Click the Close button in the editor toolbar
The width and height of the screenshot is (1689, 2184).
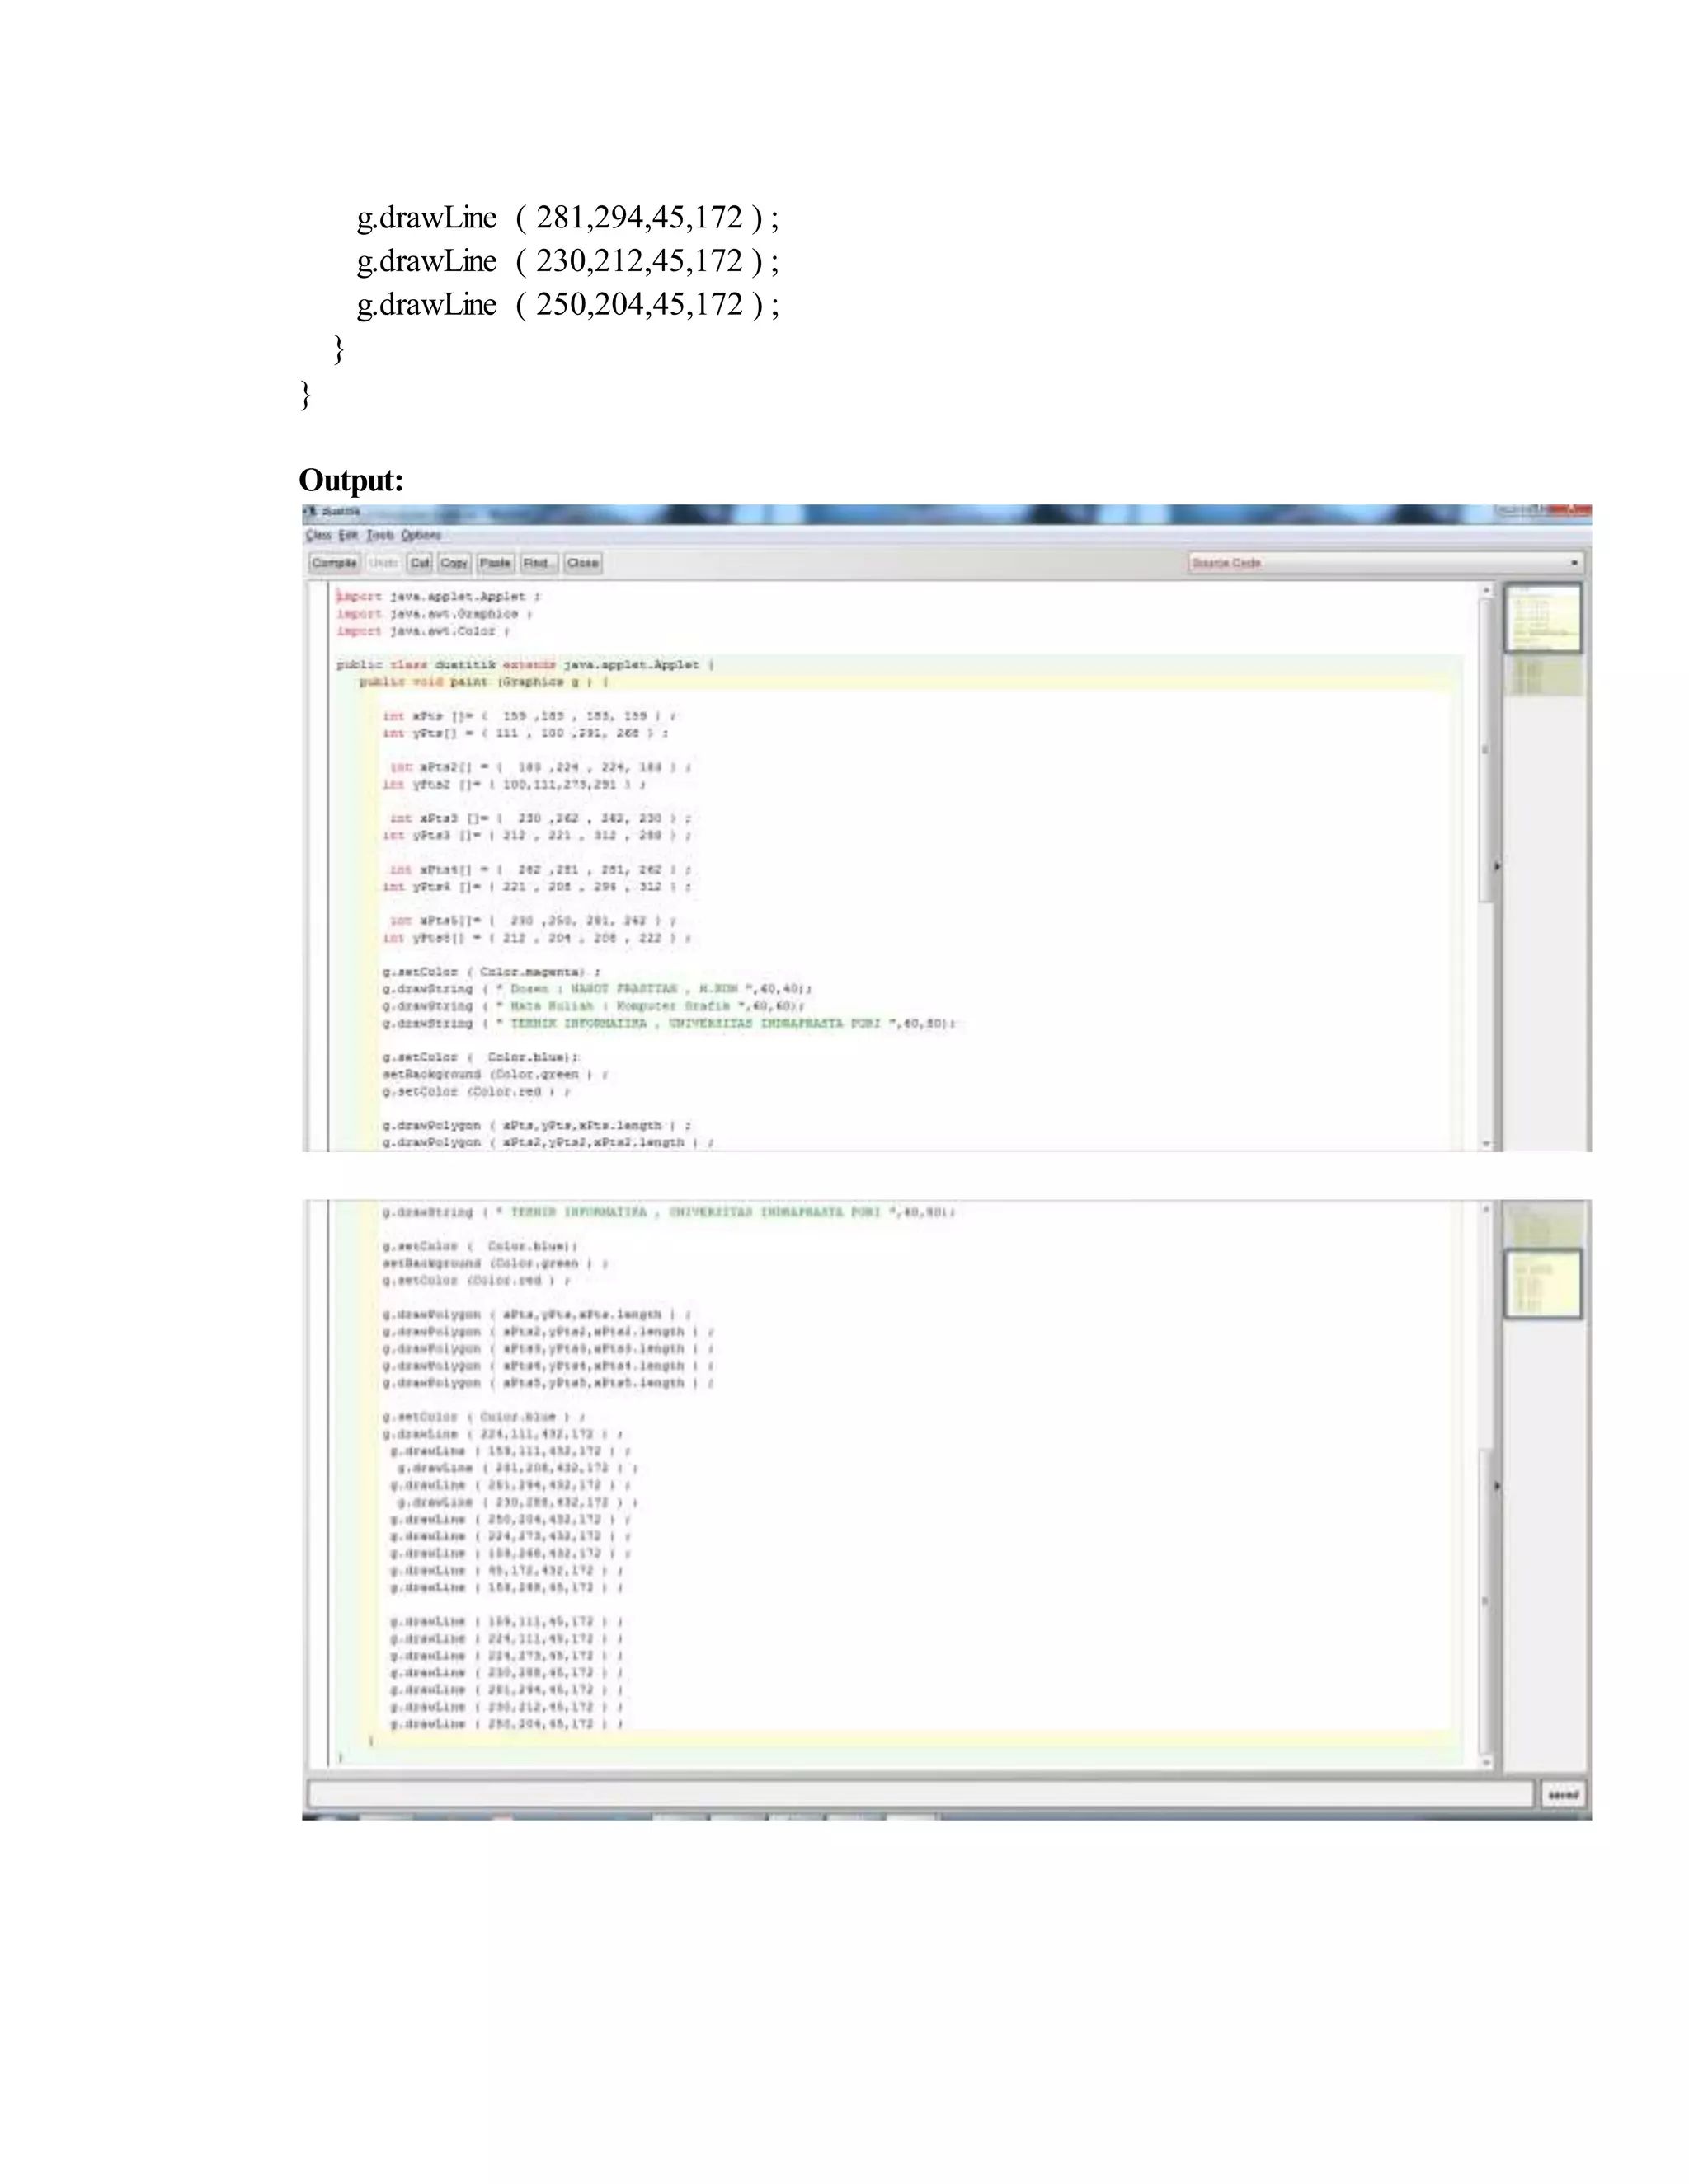[582, 563]
